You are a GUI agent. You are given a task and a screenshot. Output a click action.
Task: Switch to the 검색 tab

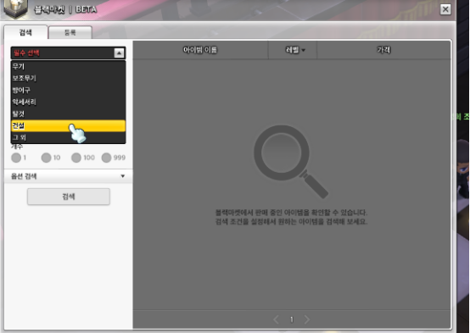(25, 32)
